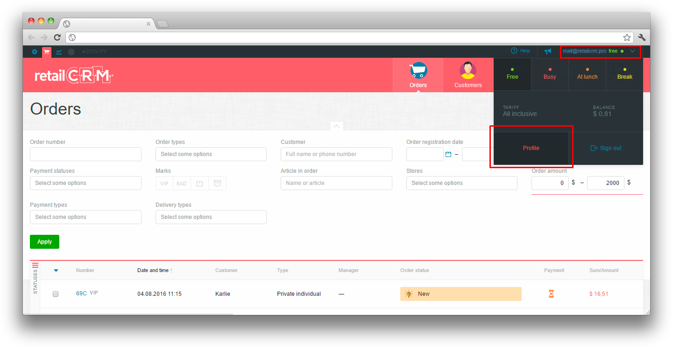
Task: Open the Stores dropdown
Action: tap(462, 183)
